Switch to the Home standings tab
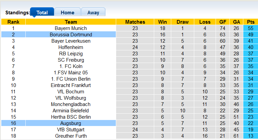This screenshot has height=140, width=258. [67, 13]
